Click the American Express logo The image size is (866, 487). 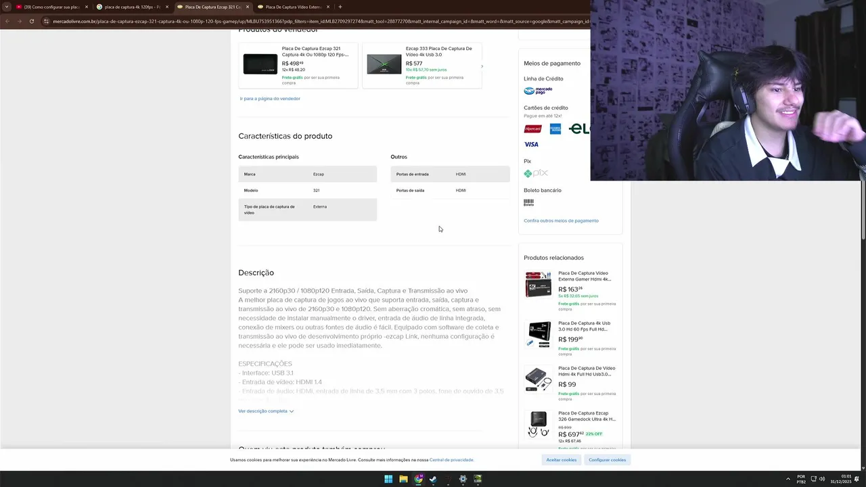point(555,129)
